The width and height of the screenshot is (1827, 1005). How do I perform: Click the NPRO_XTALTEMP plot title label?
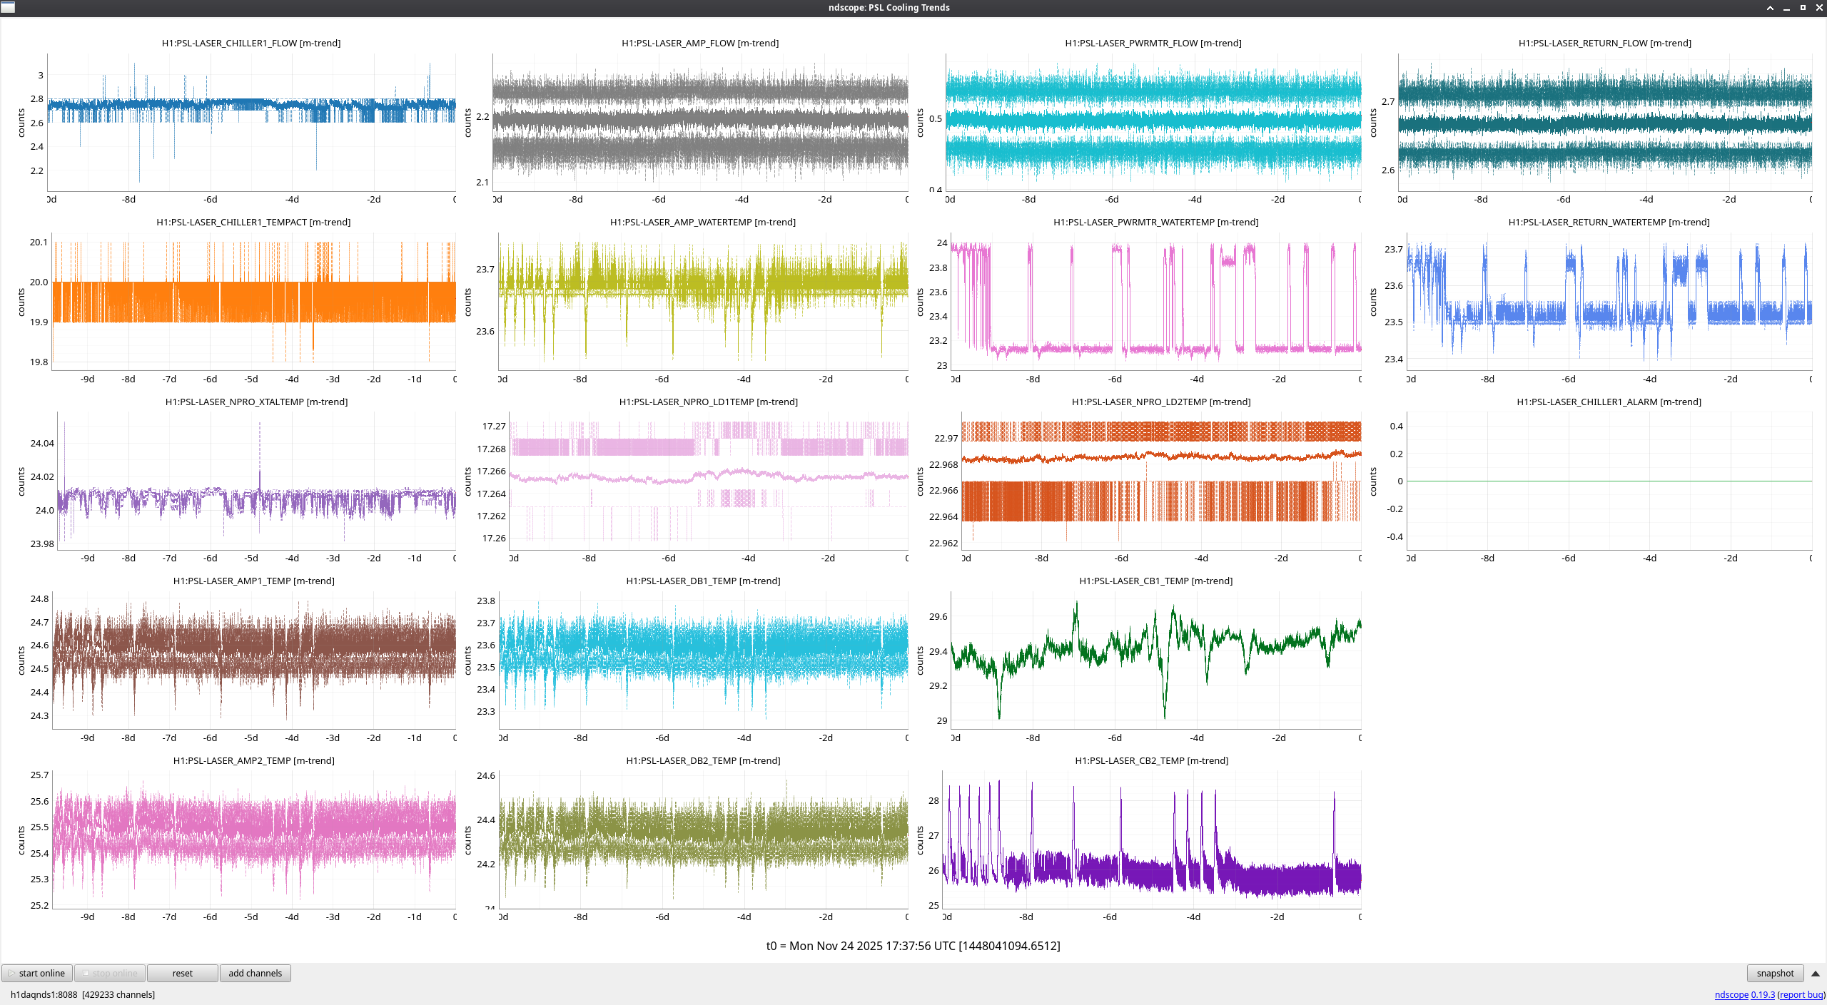pos(256,402)
